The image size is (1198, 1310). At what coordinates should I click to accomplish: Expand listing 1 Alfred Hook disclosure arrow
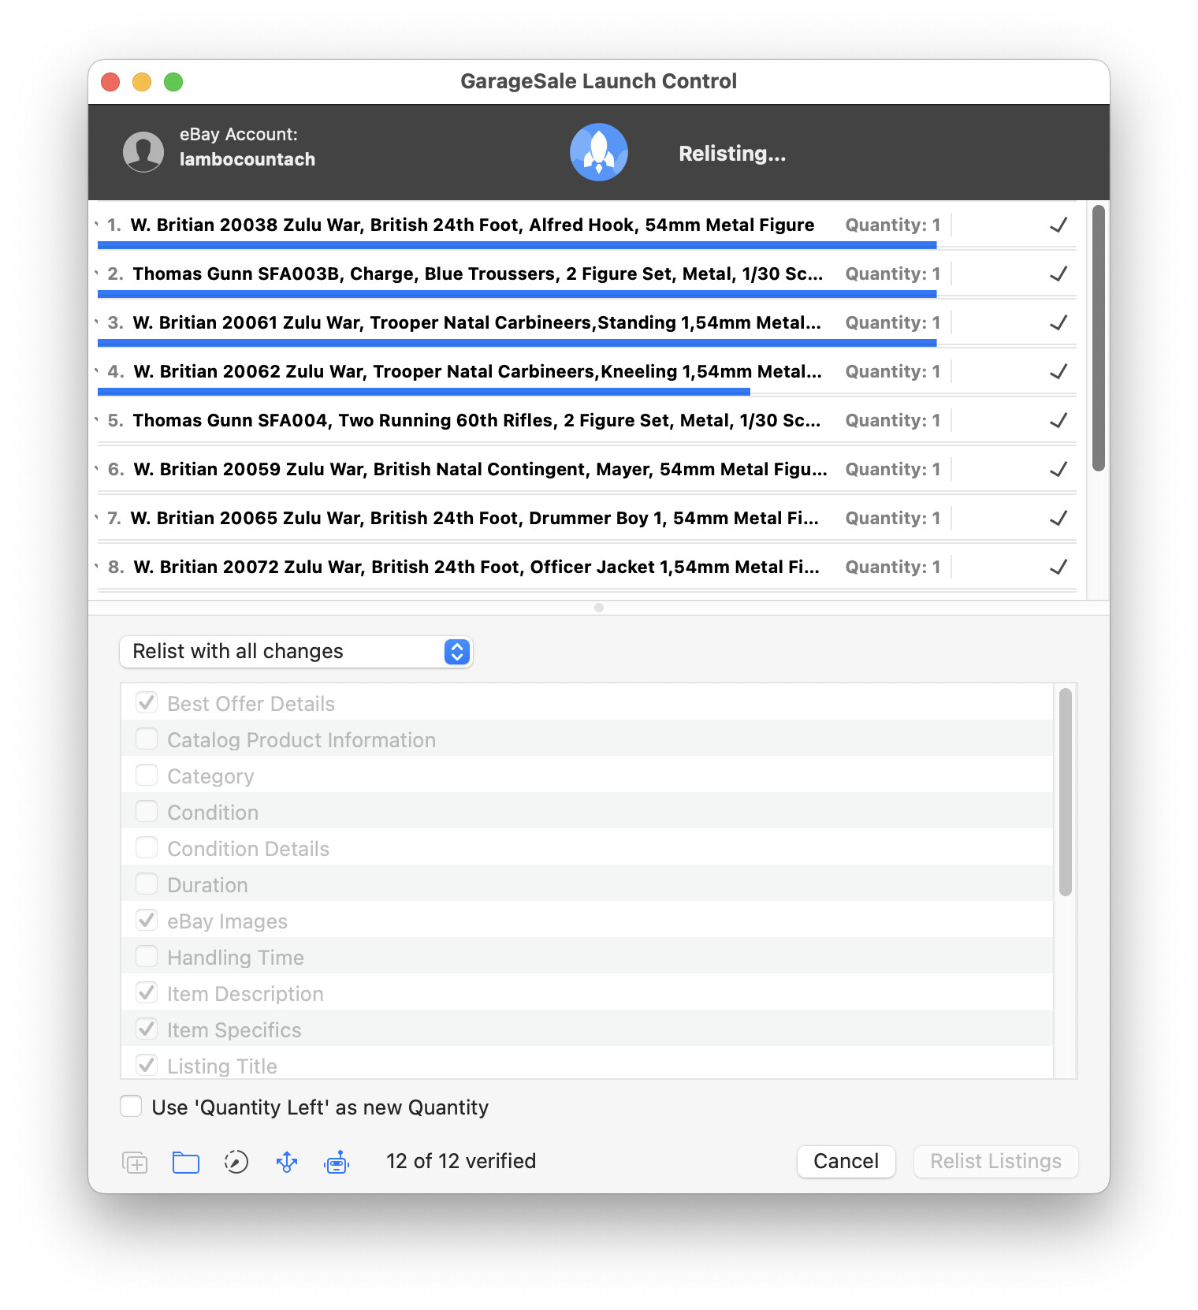97,225
